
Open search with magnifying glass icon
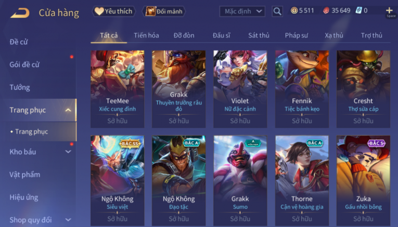click(x=277, y=11)
